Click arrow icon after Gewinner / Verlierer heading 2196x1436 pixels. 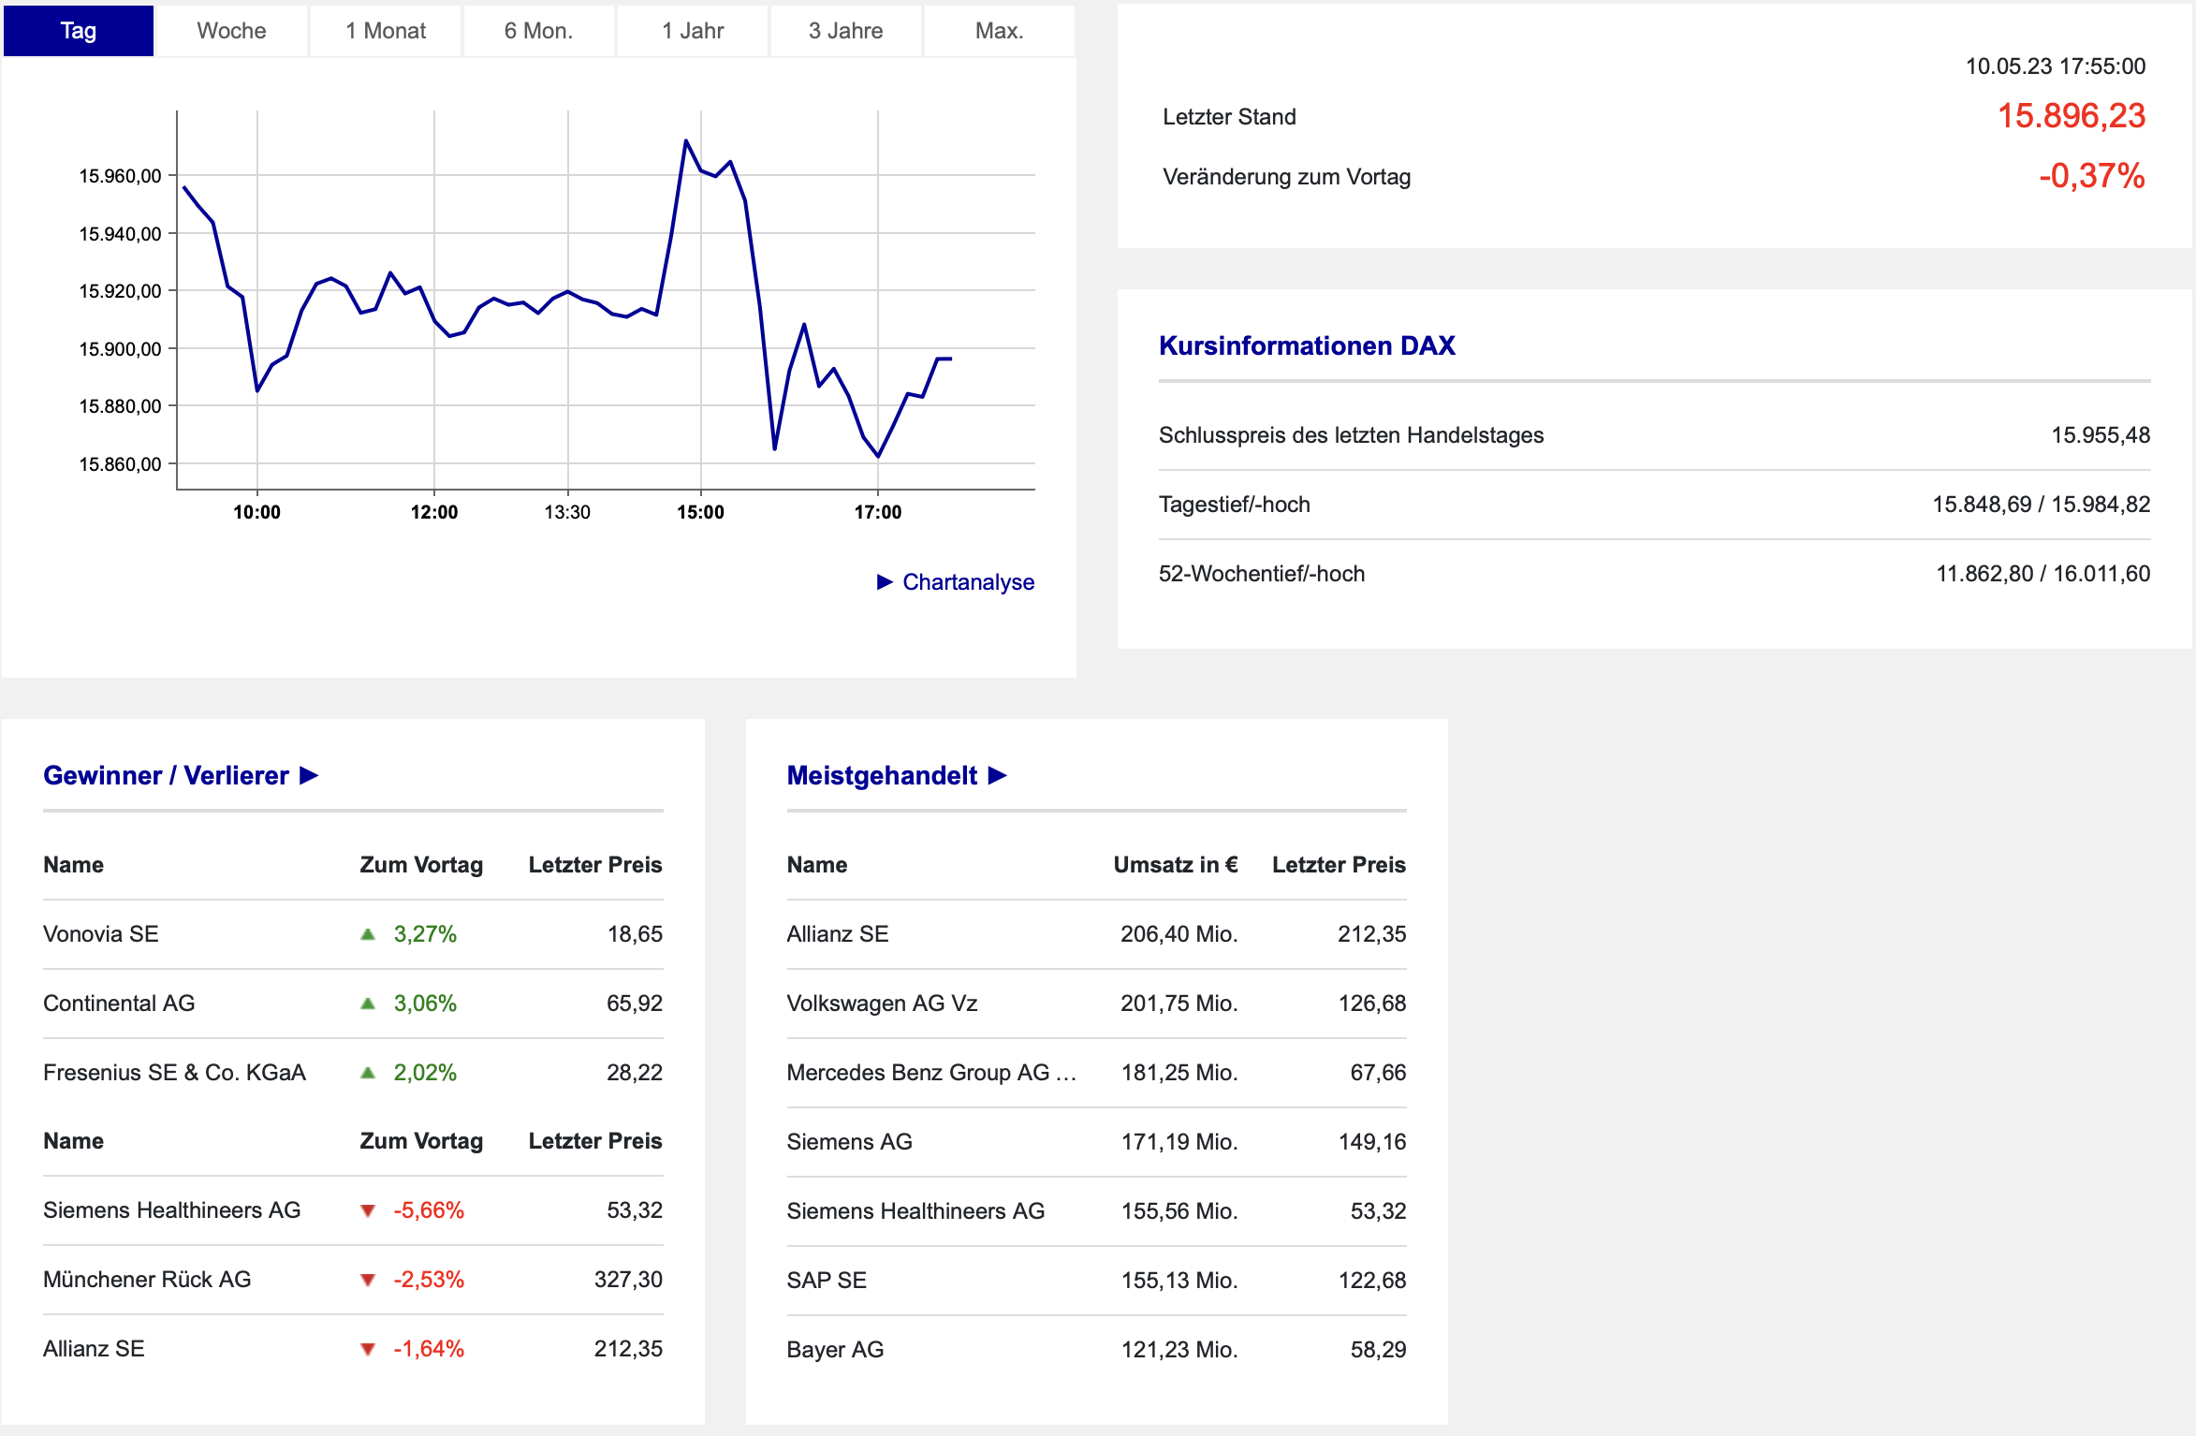(x=309, y=776)
